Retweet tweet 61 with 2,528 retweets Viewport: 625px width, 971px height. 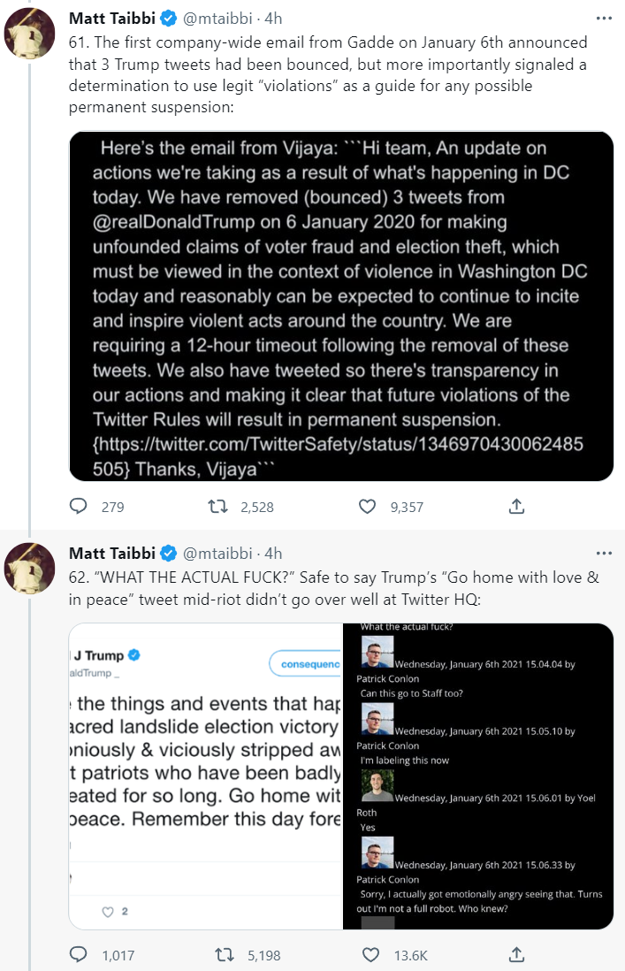tap(217, 507)
